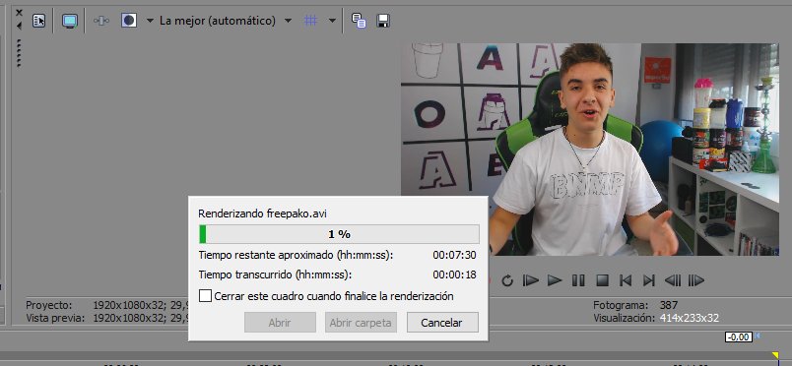Stop the preview playback

[602, 280]
